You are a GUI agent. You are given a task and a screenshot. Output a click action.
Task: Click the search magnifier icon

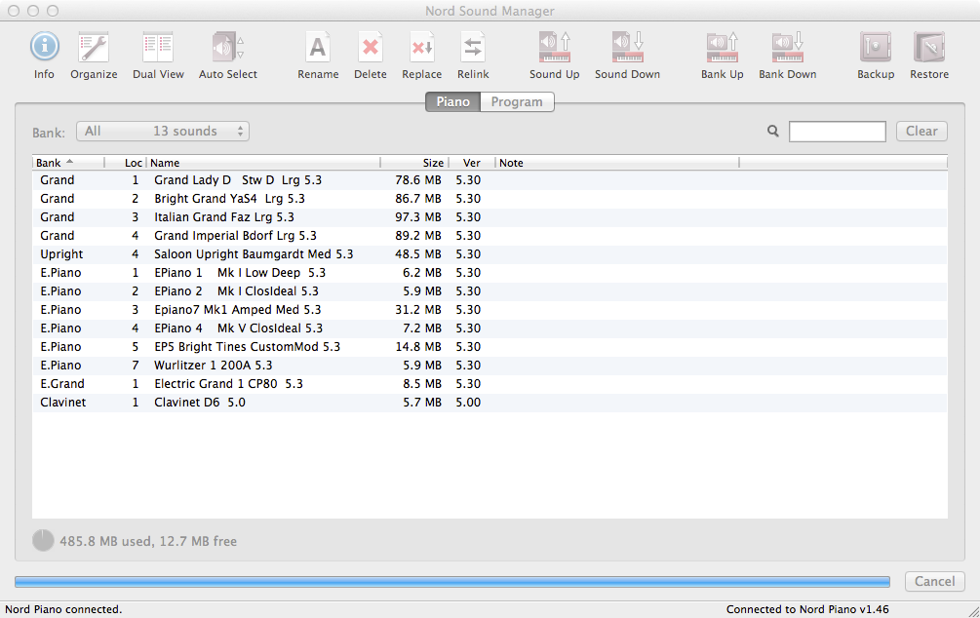tap(773, 132)
